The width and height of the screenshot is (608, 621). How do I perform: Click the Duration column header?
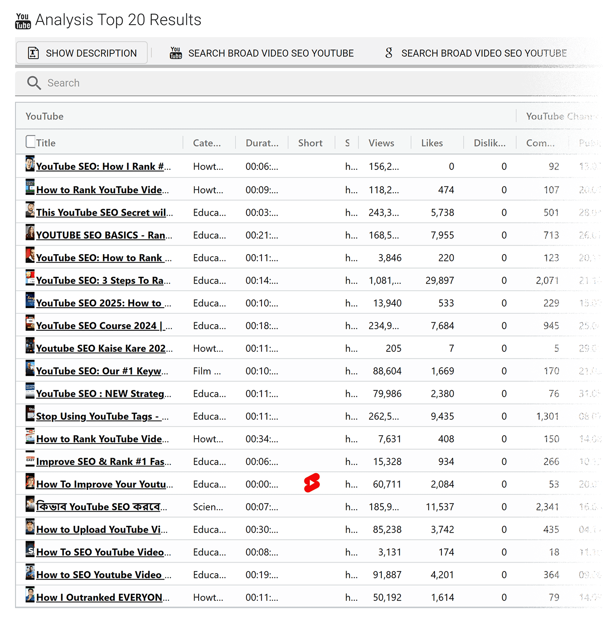pyautogui.click(x=262, y=143)
